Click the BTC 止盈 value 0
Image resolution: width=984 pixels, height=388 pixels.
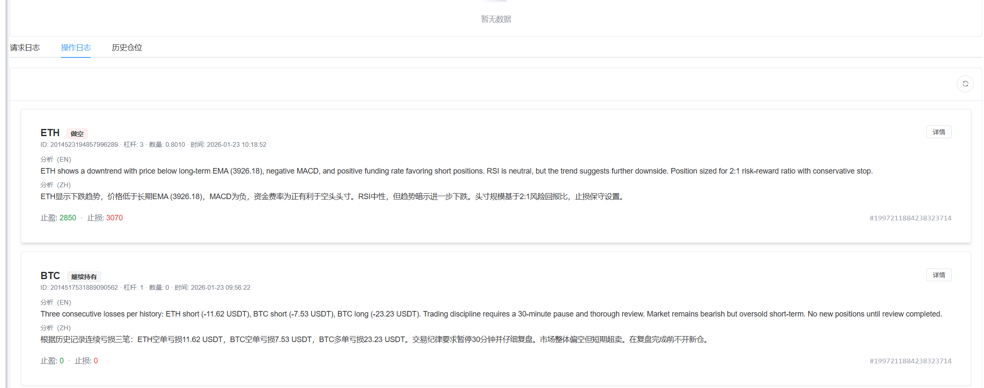pos(62,361)
